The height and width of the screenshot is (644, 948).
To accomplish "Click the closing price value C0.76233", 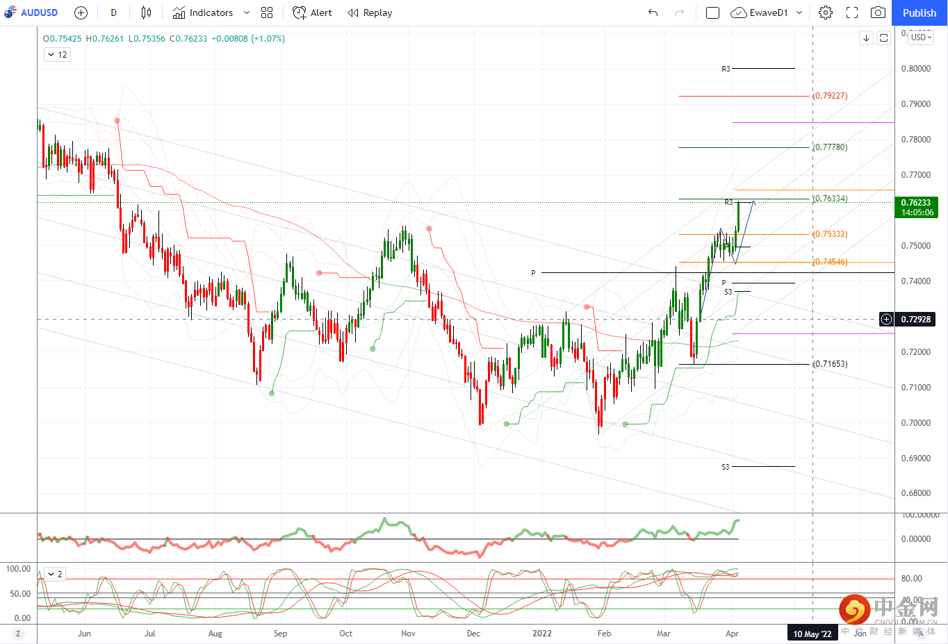I will tap(188, 39).
